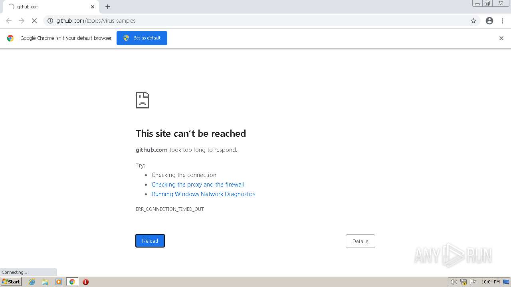The height and width of the screenshot is (287, 511).
Task: Open the network tray icon
Action: 463,282
